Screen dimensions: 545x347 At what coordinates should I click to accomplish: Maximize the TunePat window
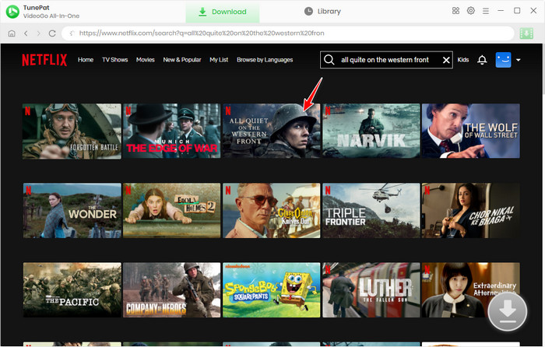point(517,11)
